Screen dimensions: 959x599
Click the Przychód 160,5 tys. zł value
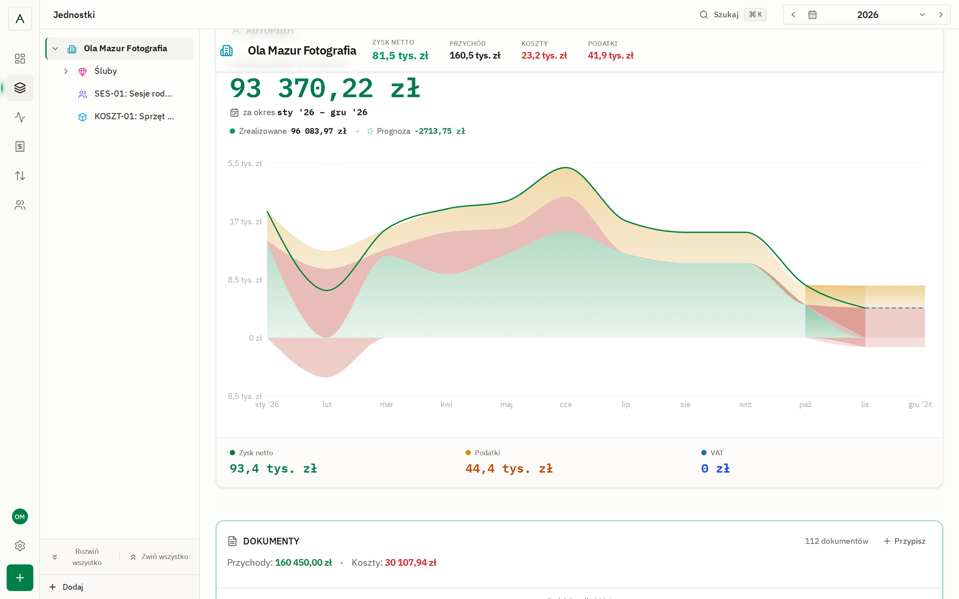475,56
